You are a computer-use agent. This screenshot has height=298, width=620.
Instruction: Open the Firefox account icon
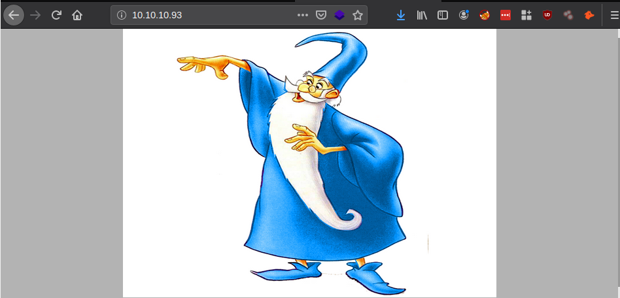point(464,16)
